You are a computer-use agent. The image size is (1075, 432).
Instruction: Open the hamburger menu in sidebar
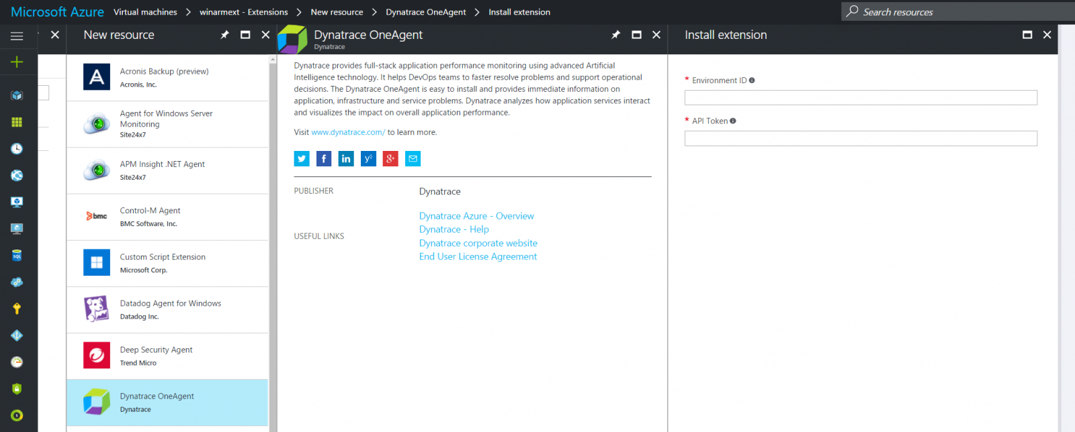17,36
